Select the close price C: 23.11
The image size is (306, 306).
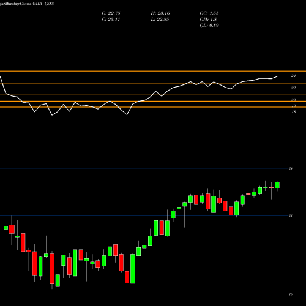pos(111,20)
